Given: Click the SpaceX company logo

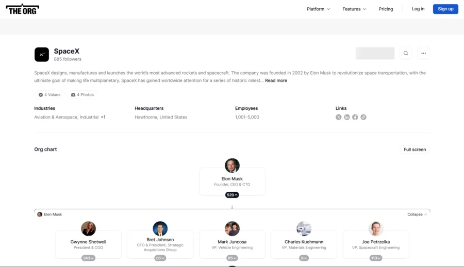Looking at the screenshot, I should point(42,55).
